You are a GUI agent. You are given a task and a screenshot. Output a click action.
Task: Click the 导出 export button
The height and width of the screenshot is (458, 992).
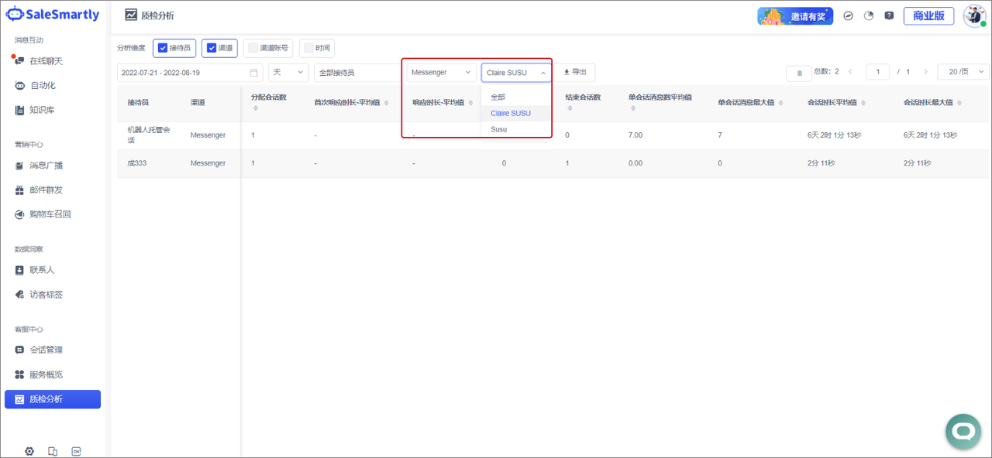574,72
